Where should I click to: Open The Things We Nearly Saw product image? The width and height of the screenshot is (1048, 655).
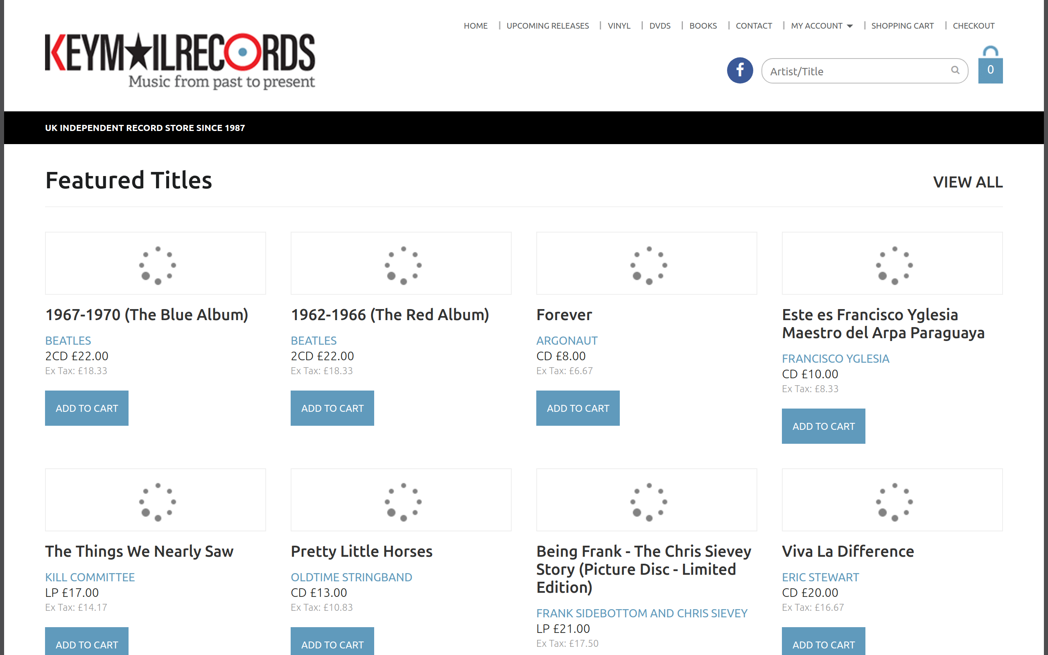155,499
